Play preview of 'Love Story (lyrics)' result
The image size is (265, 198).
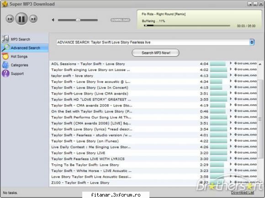(231, 129)
